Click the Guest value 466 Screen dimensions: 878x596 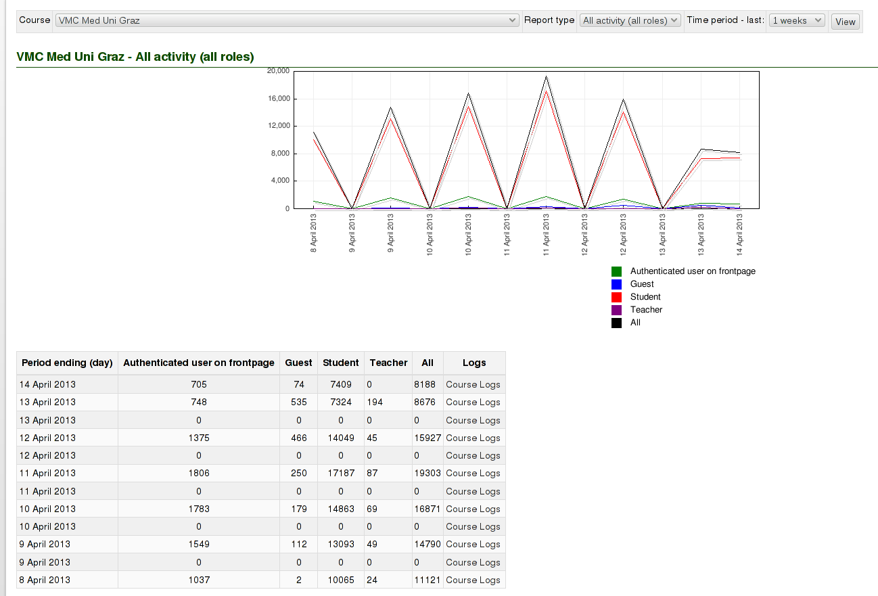pyautogui.click(x=299, y=438)
